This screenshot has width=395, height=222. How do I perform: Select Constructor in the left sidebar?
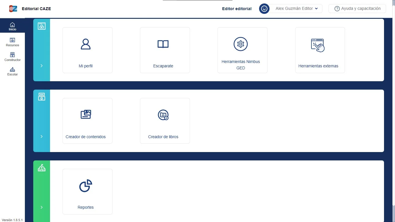[x=12, y=57]
